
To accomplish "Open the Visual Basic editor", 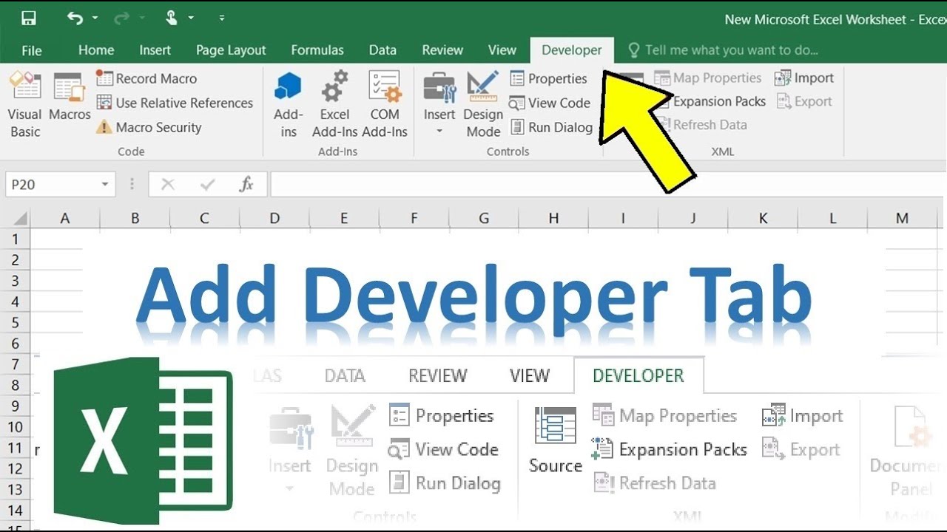I will pyautogui.click(x=25, y=104).
